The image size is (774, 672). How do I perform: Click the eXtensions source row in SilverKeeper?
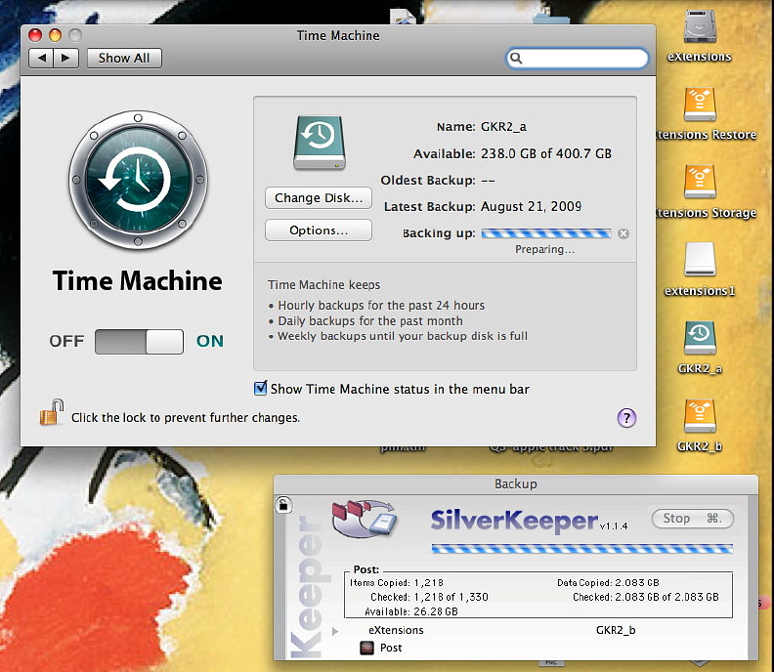click(x=396, y=631)
